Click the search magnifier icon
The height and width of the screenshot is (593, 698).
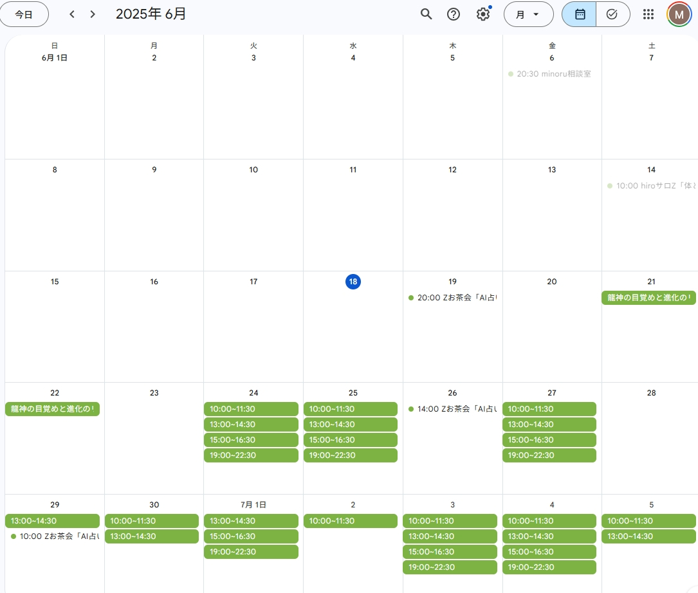[426, 14]
